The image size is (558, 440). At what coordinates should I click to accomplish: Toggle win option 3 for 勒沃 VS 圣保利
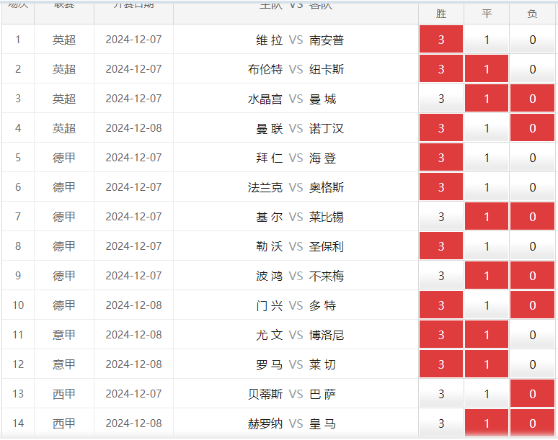pos(441,246)
